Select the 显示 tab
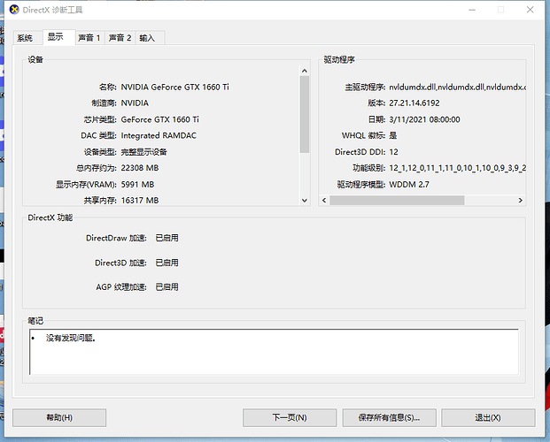The image size is (550, 442). [x=59, y=37]
